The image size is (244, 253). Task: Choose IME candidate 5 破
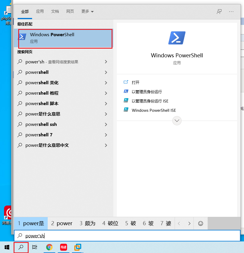[131, 223]
